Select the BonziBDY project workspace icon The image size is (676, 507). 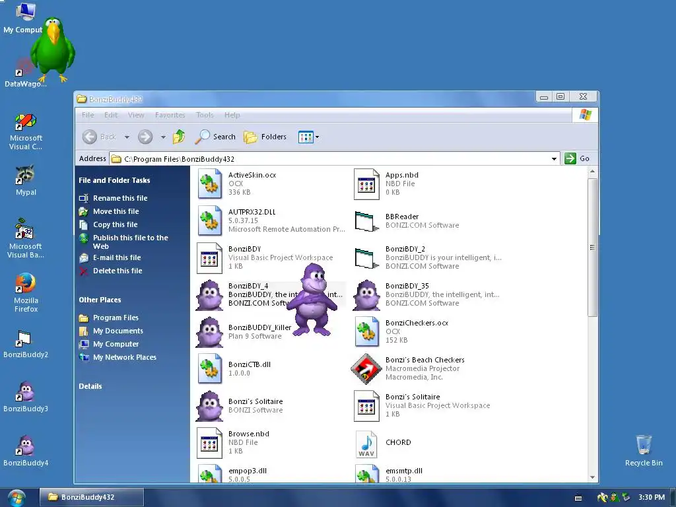tap(209, 258)
